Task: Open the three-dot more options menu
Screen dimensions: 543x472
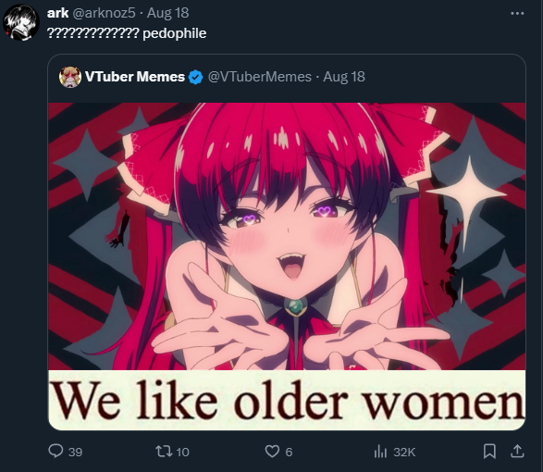Action: coord(517,14)
